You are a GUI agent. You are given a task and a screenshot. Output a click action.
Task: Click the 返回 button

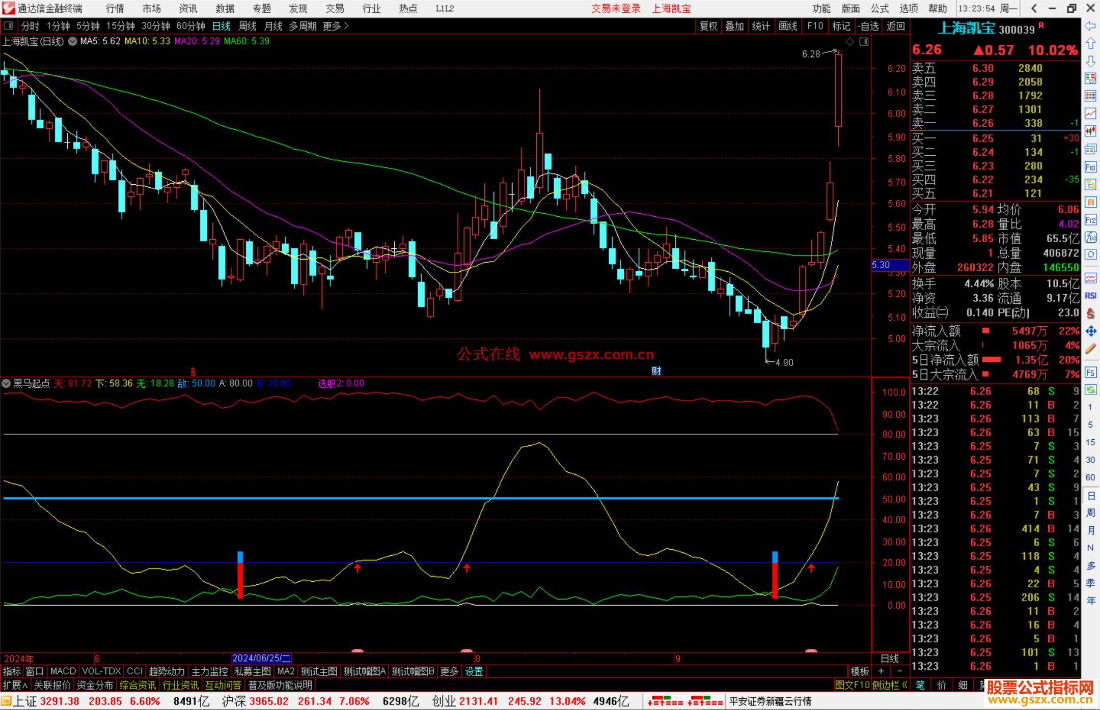[x=895, y=26]
